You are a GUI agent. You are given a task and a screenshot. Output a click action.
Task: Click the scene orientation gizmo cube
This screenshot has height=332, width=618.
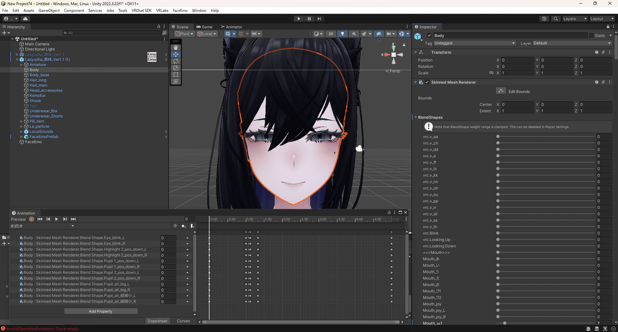(393, 54)
